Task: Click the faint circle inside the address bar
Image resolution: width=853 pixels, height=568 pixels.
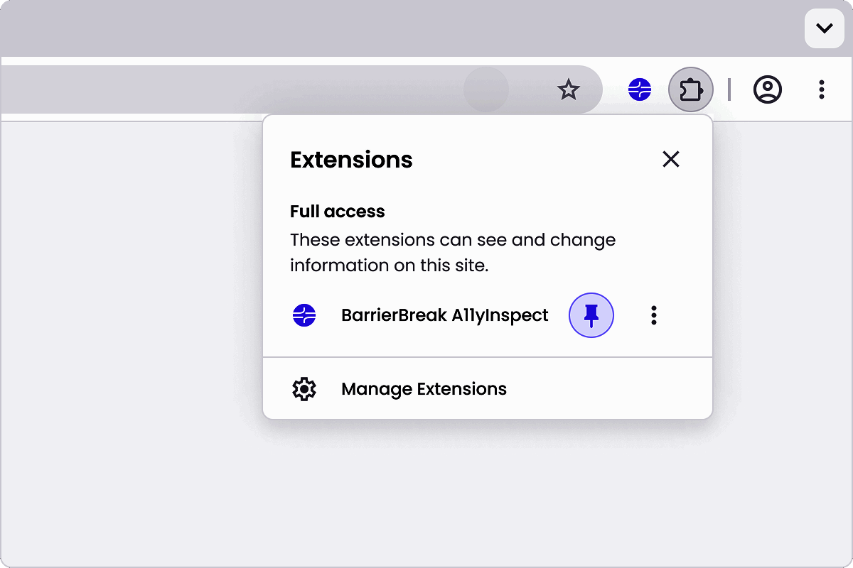Action: (486, 90)
